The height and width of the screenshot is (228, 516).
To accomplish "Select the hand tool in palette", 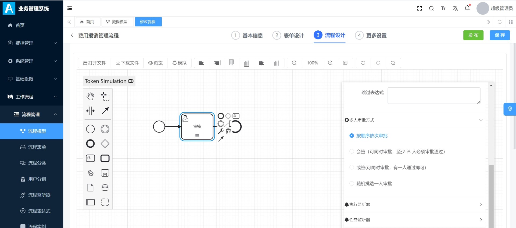I will coord(90,96).
